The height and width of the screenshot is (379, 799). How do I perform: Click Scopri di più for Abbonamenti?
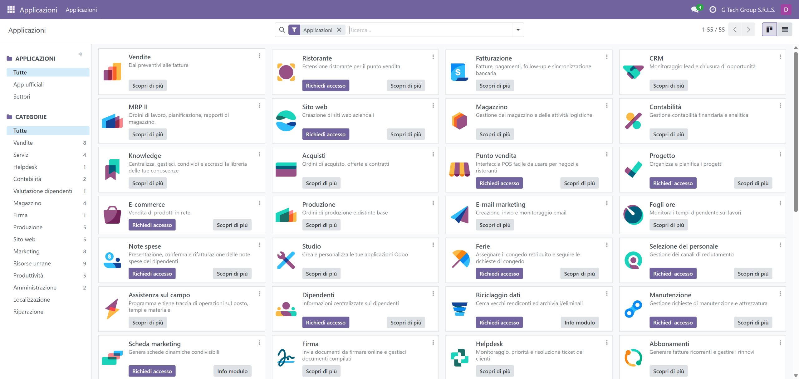coord(669,371)
